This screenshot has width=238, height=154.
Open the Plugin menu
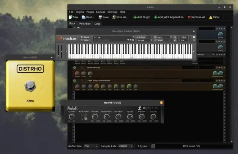90,12
